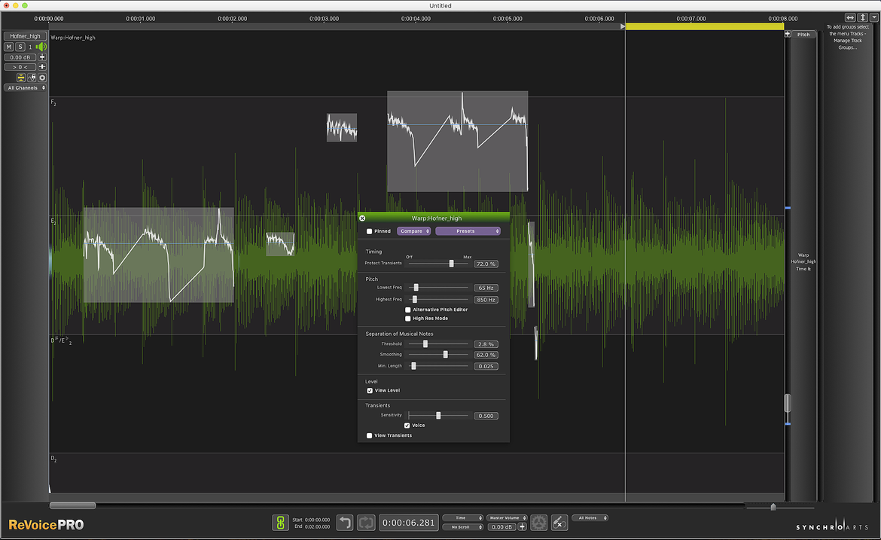The height and width of the screenshot is (540, 881).
Task: Click the 0:00:06.281 time display
Action: pyautogui.click(x=408, y=523)
